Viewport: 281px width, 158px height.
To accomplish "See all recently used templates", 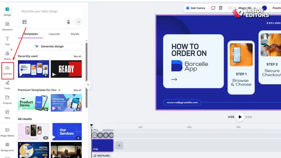I will point(77,56).
